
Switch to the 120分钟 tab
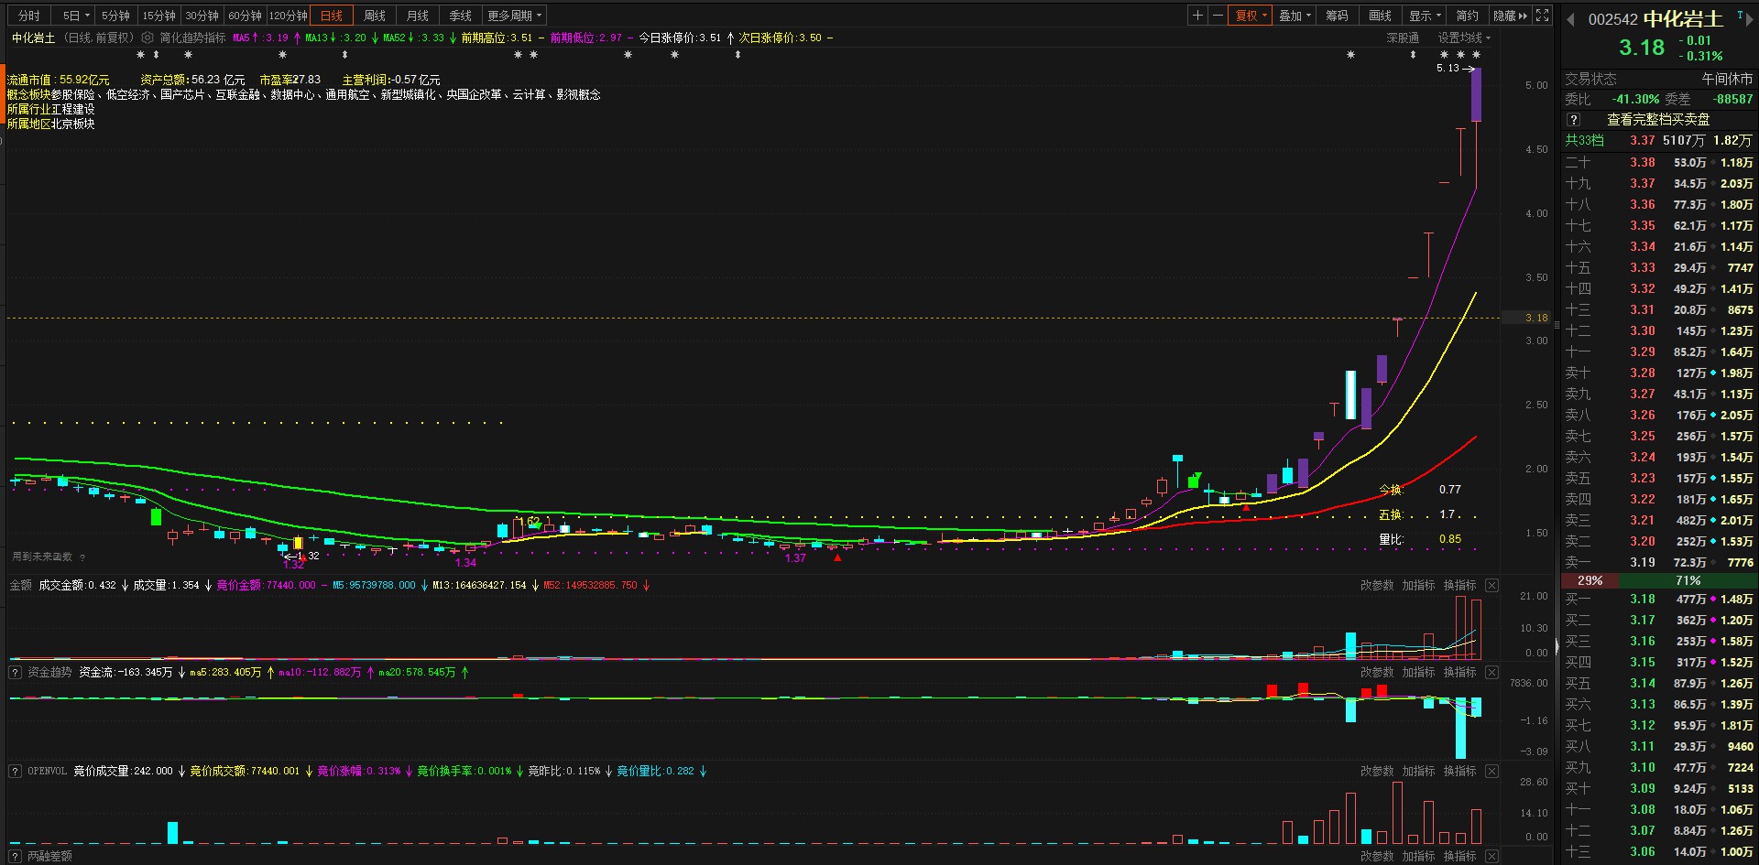coord(289,16)
